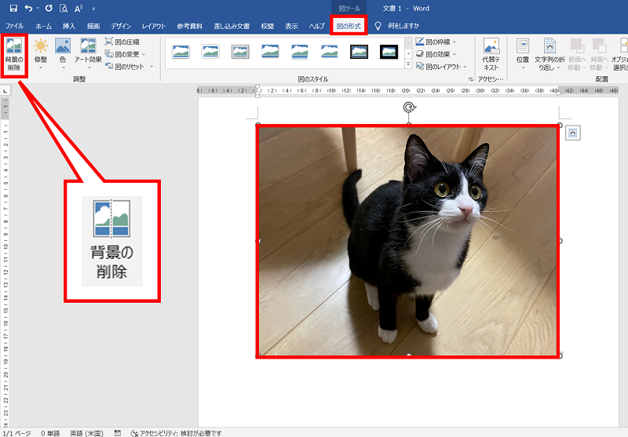Open the アート効果 artistic effects gallery

(88, 54)
